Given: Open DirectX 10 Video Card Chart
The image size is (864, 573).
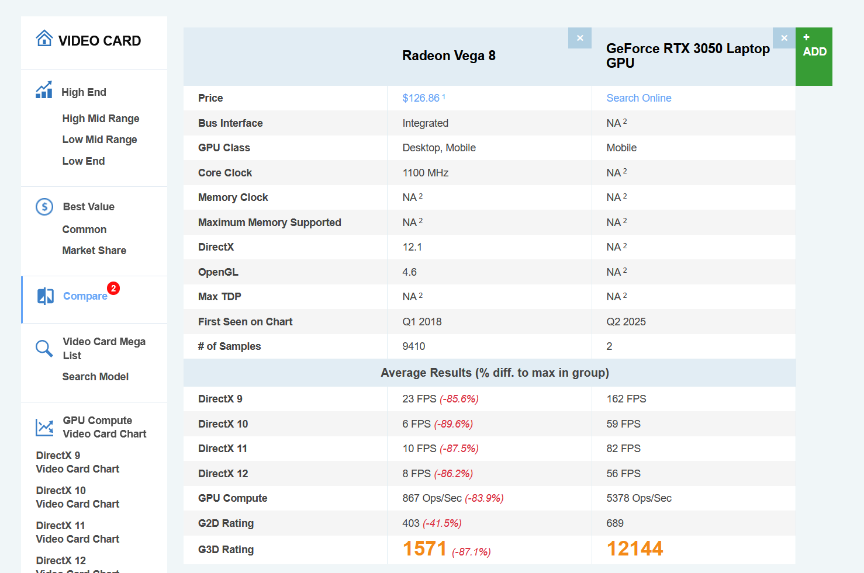Looking at the screenshot, I should click(x=78, y=497).
